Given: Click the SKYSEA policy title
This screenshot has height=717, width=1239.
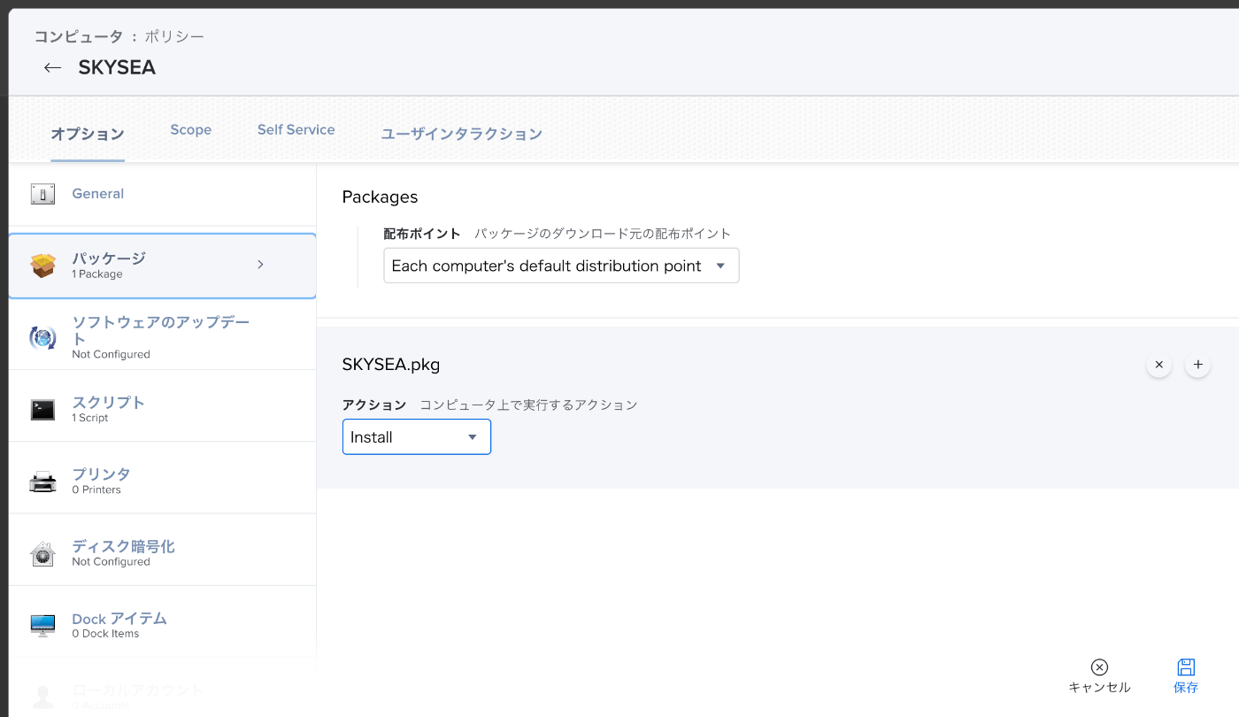Looking at the screenshot, I should [x=117, y=68].
